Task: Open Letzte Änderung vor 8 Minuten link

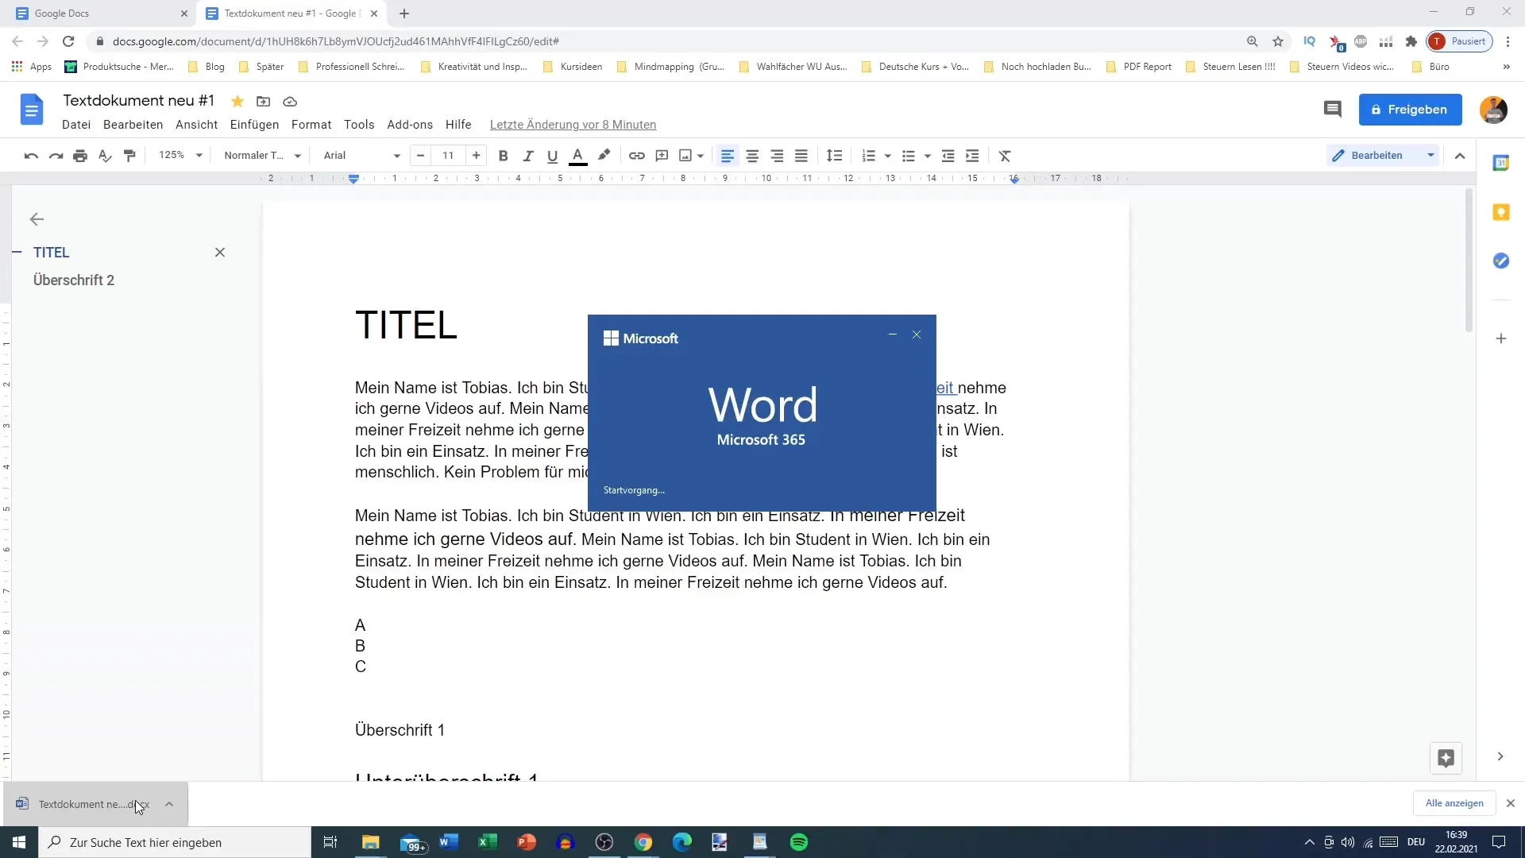Action: pos(573,125)
